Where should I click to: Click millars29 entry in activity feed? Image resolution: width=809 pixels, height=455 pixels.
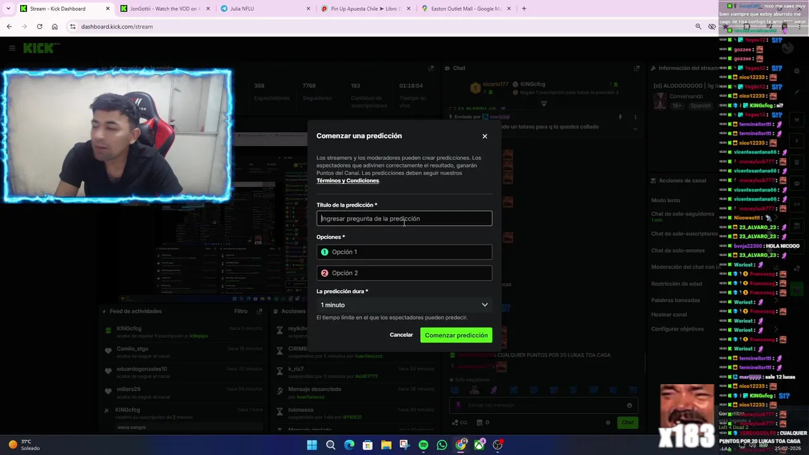coord(183,392)
